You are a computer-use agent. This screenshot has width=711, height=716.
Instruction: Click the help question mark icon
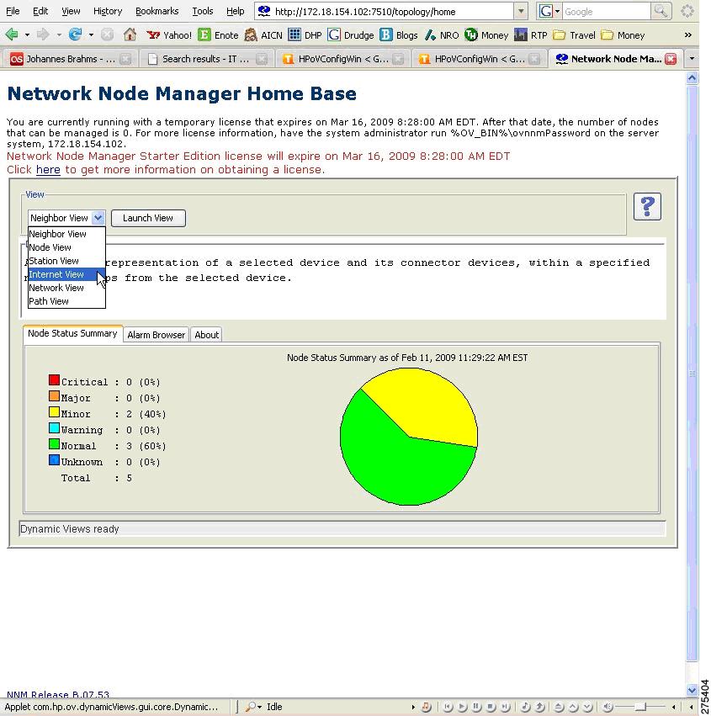[x=647, y=206]
